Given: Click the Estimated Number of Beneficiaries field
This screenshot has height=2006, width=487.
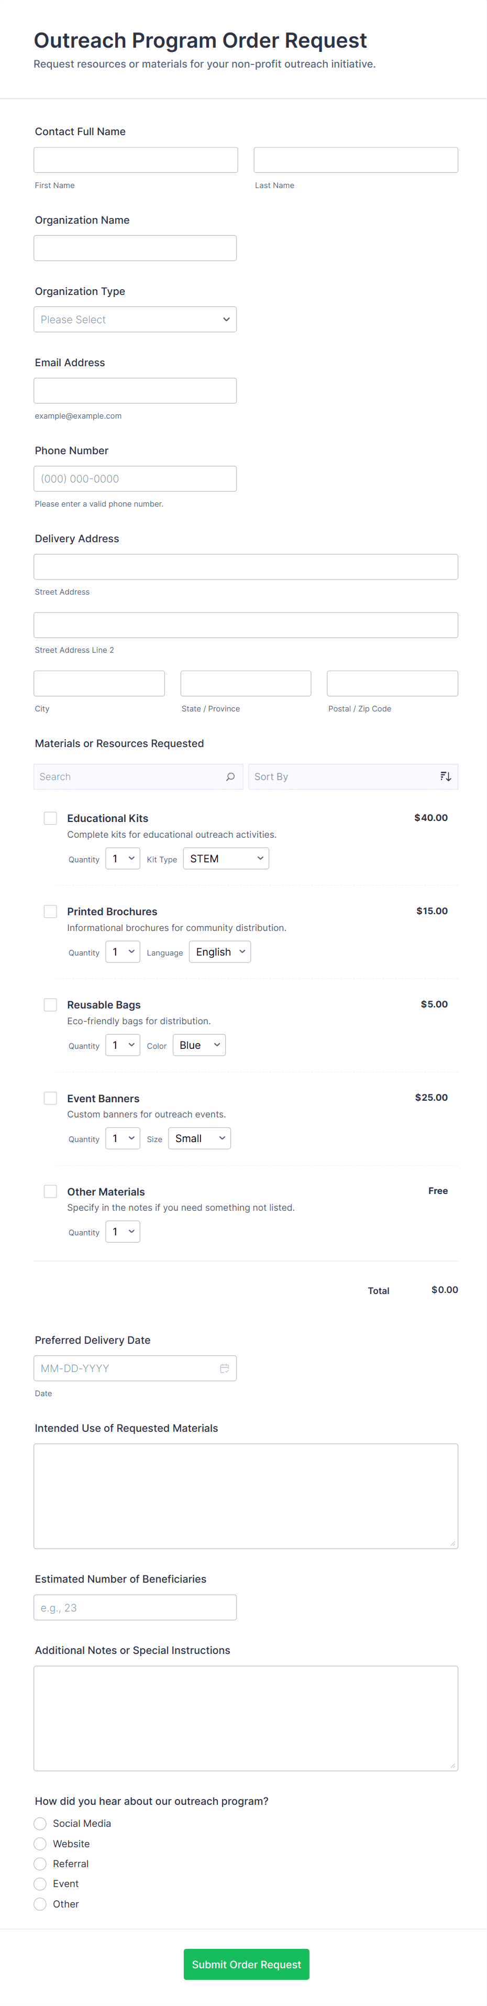Looking at the screenshot, I should click(x=135, y=1607).
